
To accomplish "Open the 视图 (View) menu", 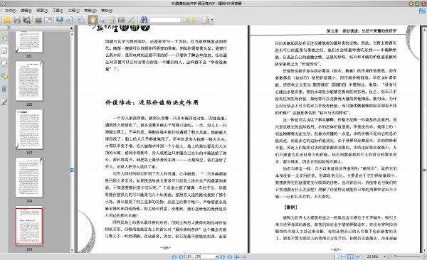I will (x=42, y=11).
